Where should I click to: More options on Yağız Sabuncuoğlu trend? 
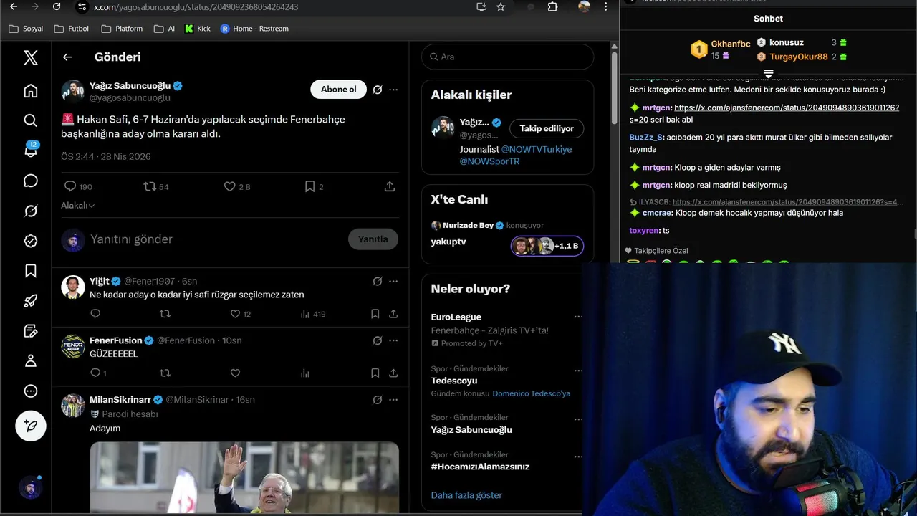(577, 418)
